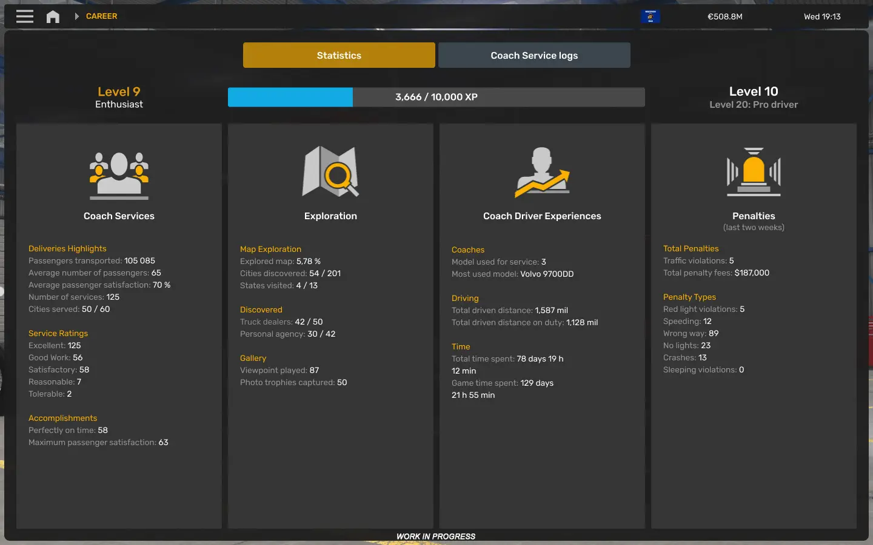Click the Penalties siren icon
Viewport: 873px width, 545px height.
click(x=753, y=173)
